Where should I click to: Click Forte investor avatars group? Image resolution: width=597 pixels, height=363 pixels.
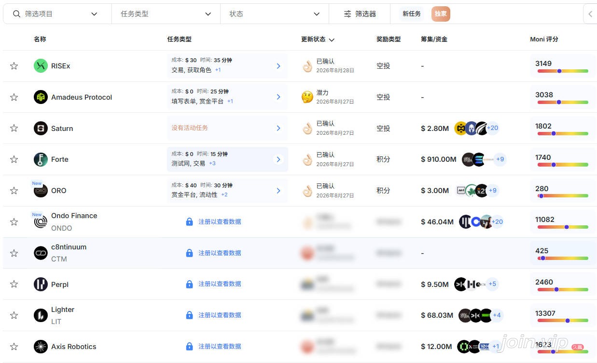coord(484,159)
